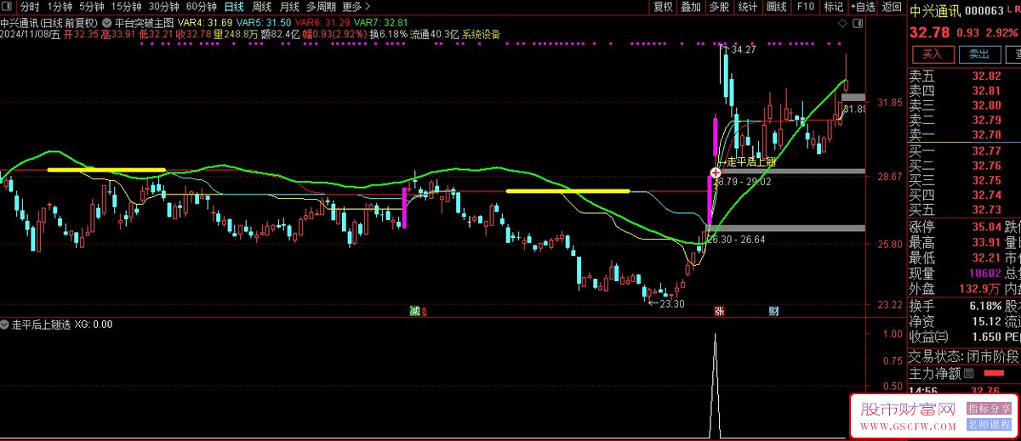Add stock via +自选 button

tap(862, 6)
